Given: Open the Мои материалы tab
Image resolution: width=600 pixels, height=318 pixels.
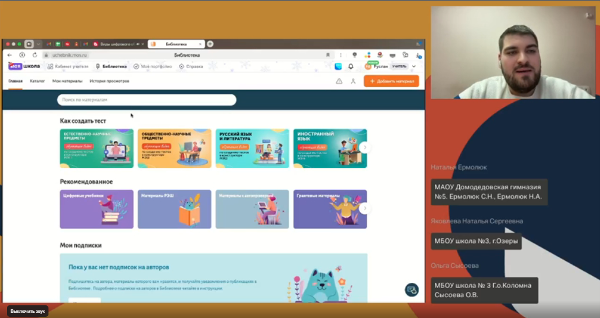Looking at the screenshot, I should (x=67, y=81).
